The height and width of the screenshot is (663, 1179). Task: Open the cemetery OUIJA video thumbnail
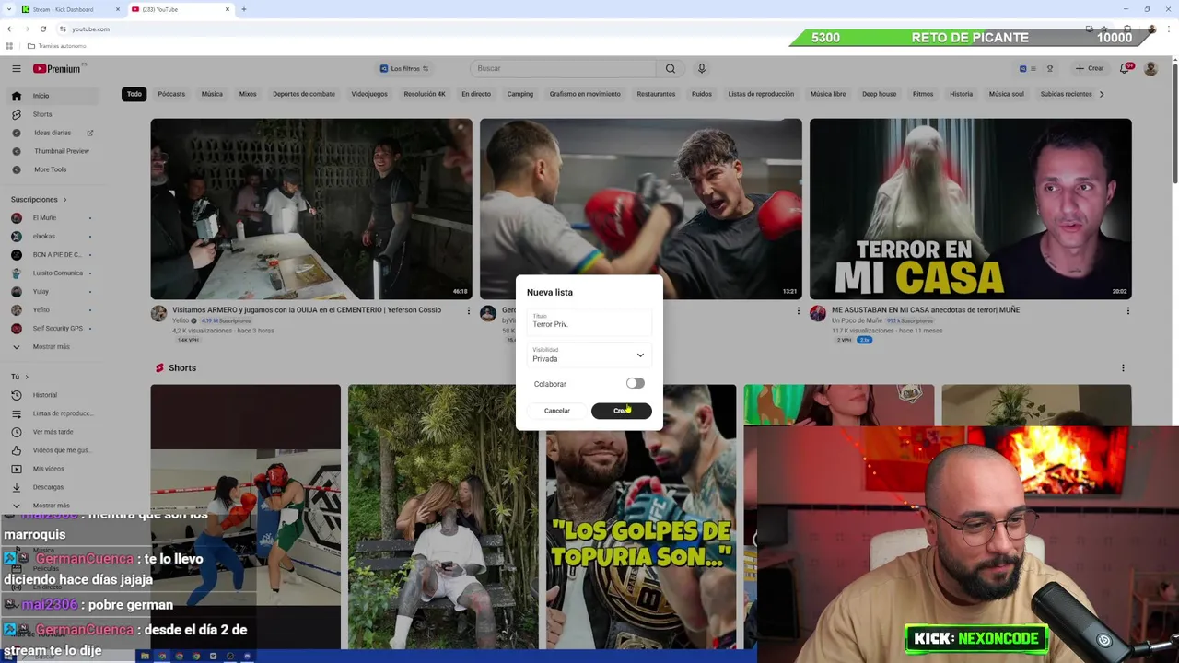tap(311, 209)
